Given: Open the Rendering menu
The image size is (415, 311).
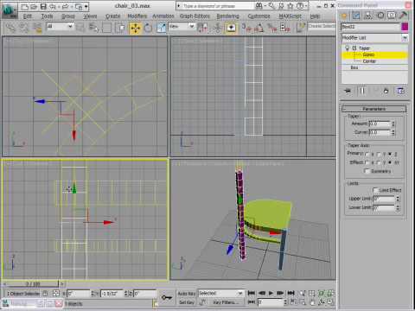Looking at the screenshot, I should click(227, 16).
